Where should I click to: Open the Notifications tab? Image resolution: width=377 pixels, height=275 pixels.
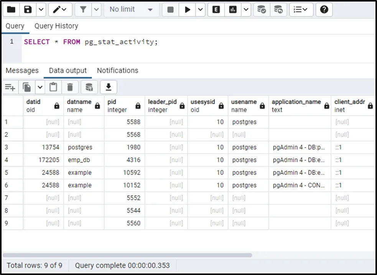117,70
